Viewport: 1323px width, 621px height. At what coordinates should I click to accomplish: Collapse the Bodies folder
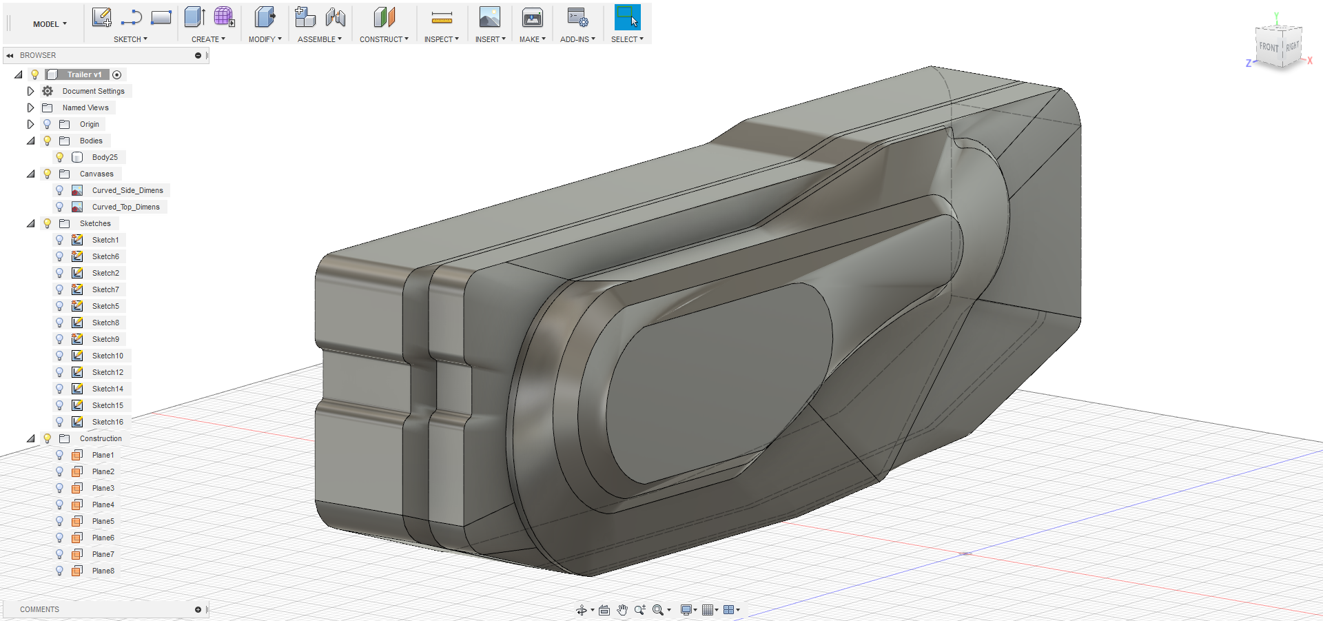click(x=30, y=141)
